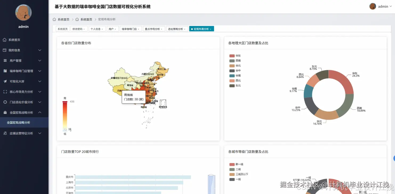Expand the 我的信息 menu chevron
Screen dimensions: 395x194
pyautogui.click(x=40, y=50)
